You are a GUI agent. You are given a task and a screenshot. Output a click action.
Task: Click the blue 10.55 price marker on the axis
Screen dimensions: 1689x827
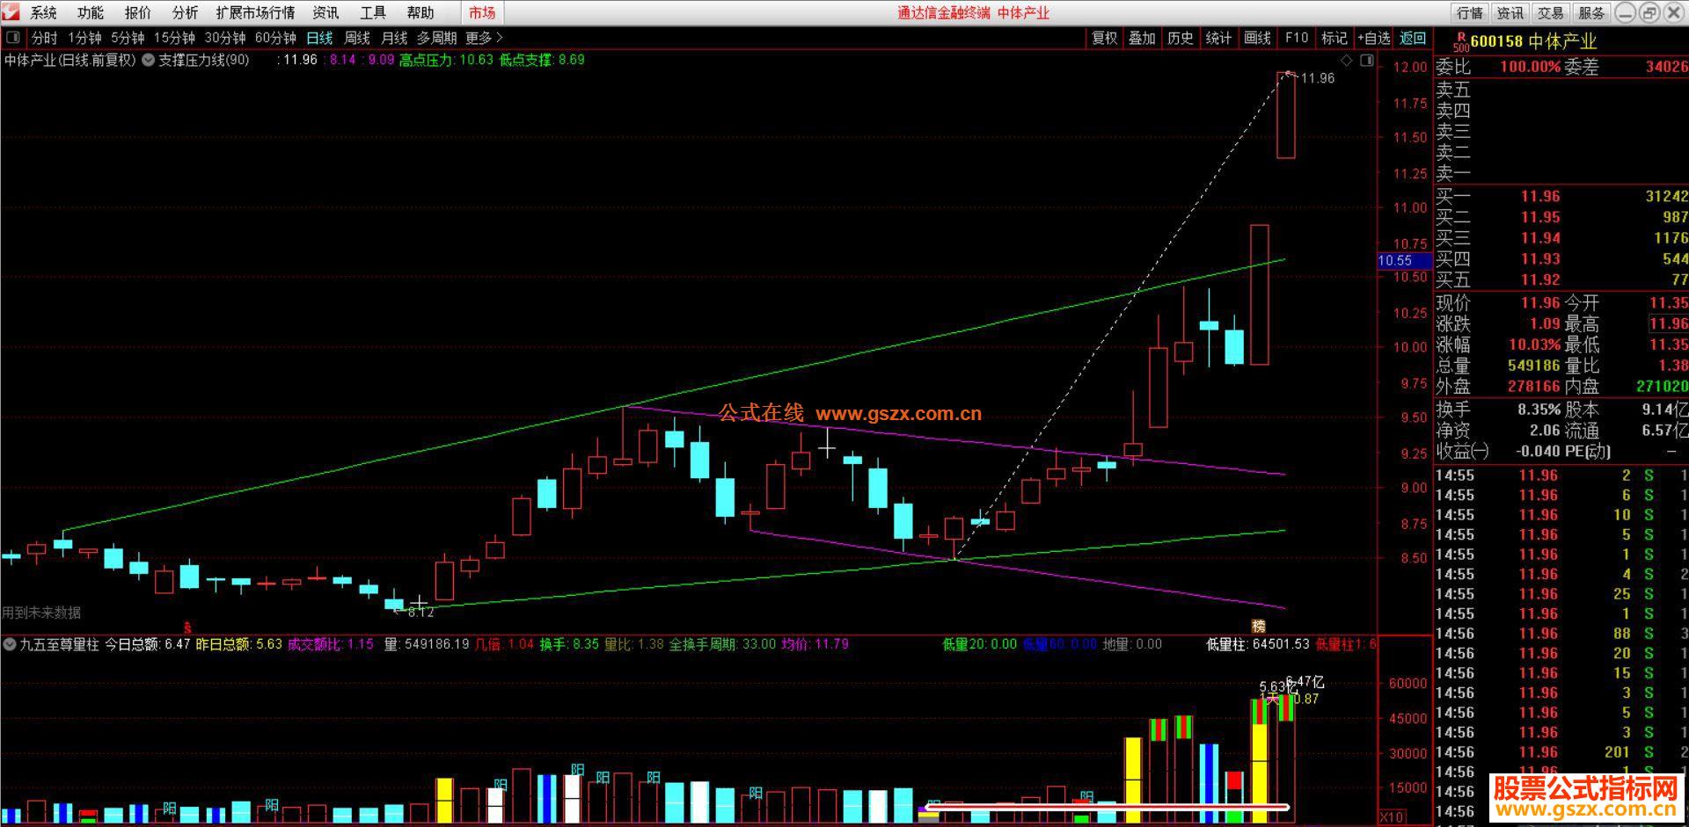(1405, 260)
